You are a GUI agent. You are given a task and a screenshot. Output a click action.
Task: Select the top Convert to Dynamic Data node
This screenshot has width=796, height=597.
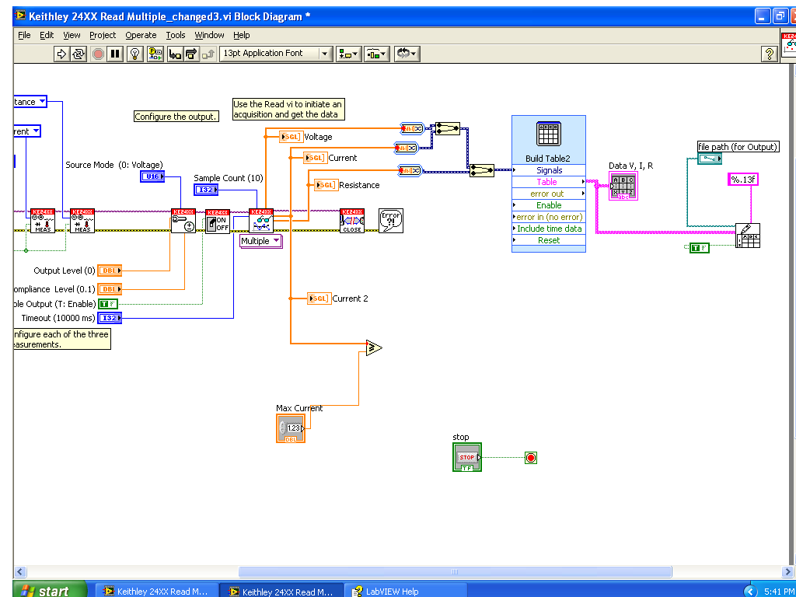tap(411, 128)
